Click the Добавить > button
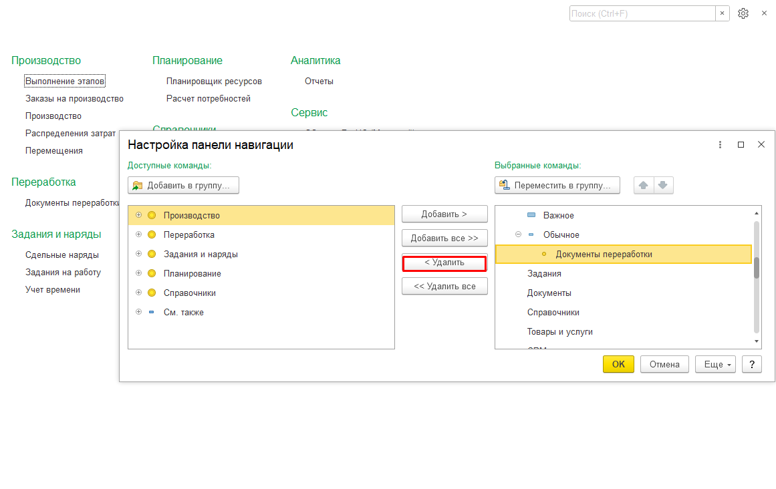Screen dimensions: 776x489 click(x=444, y=214)
